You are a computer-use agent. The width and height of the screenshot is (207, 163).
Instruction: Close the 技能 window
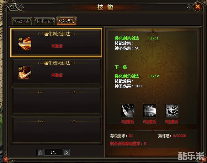coord(198,7)
